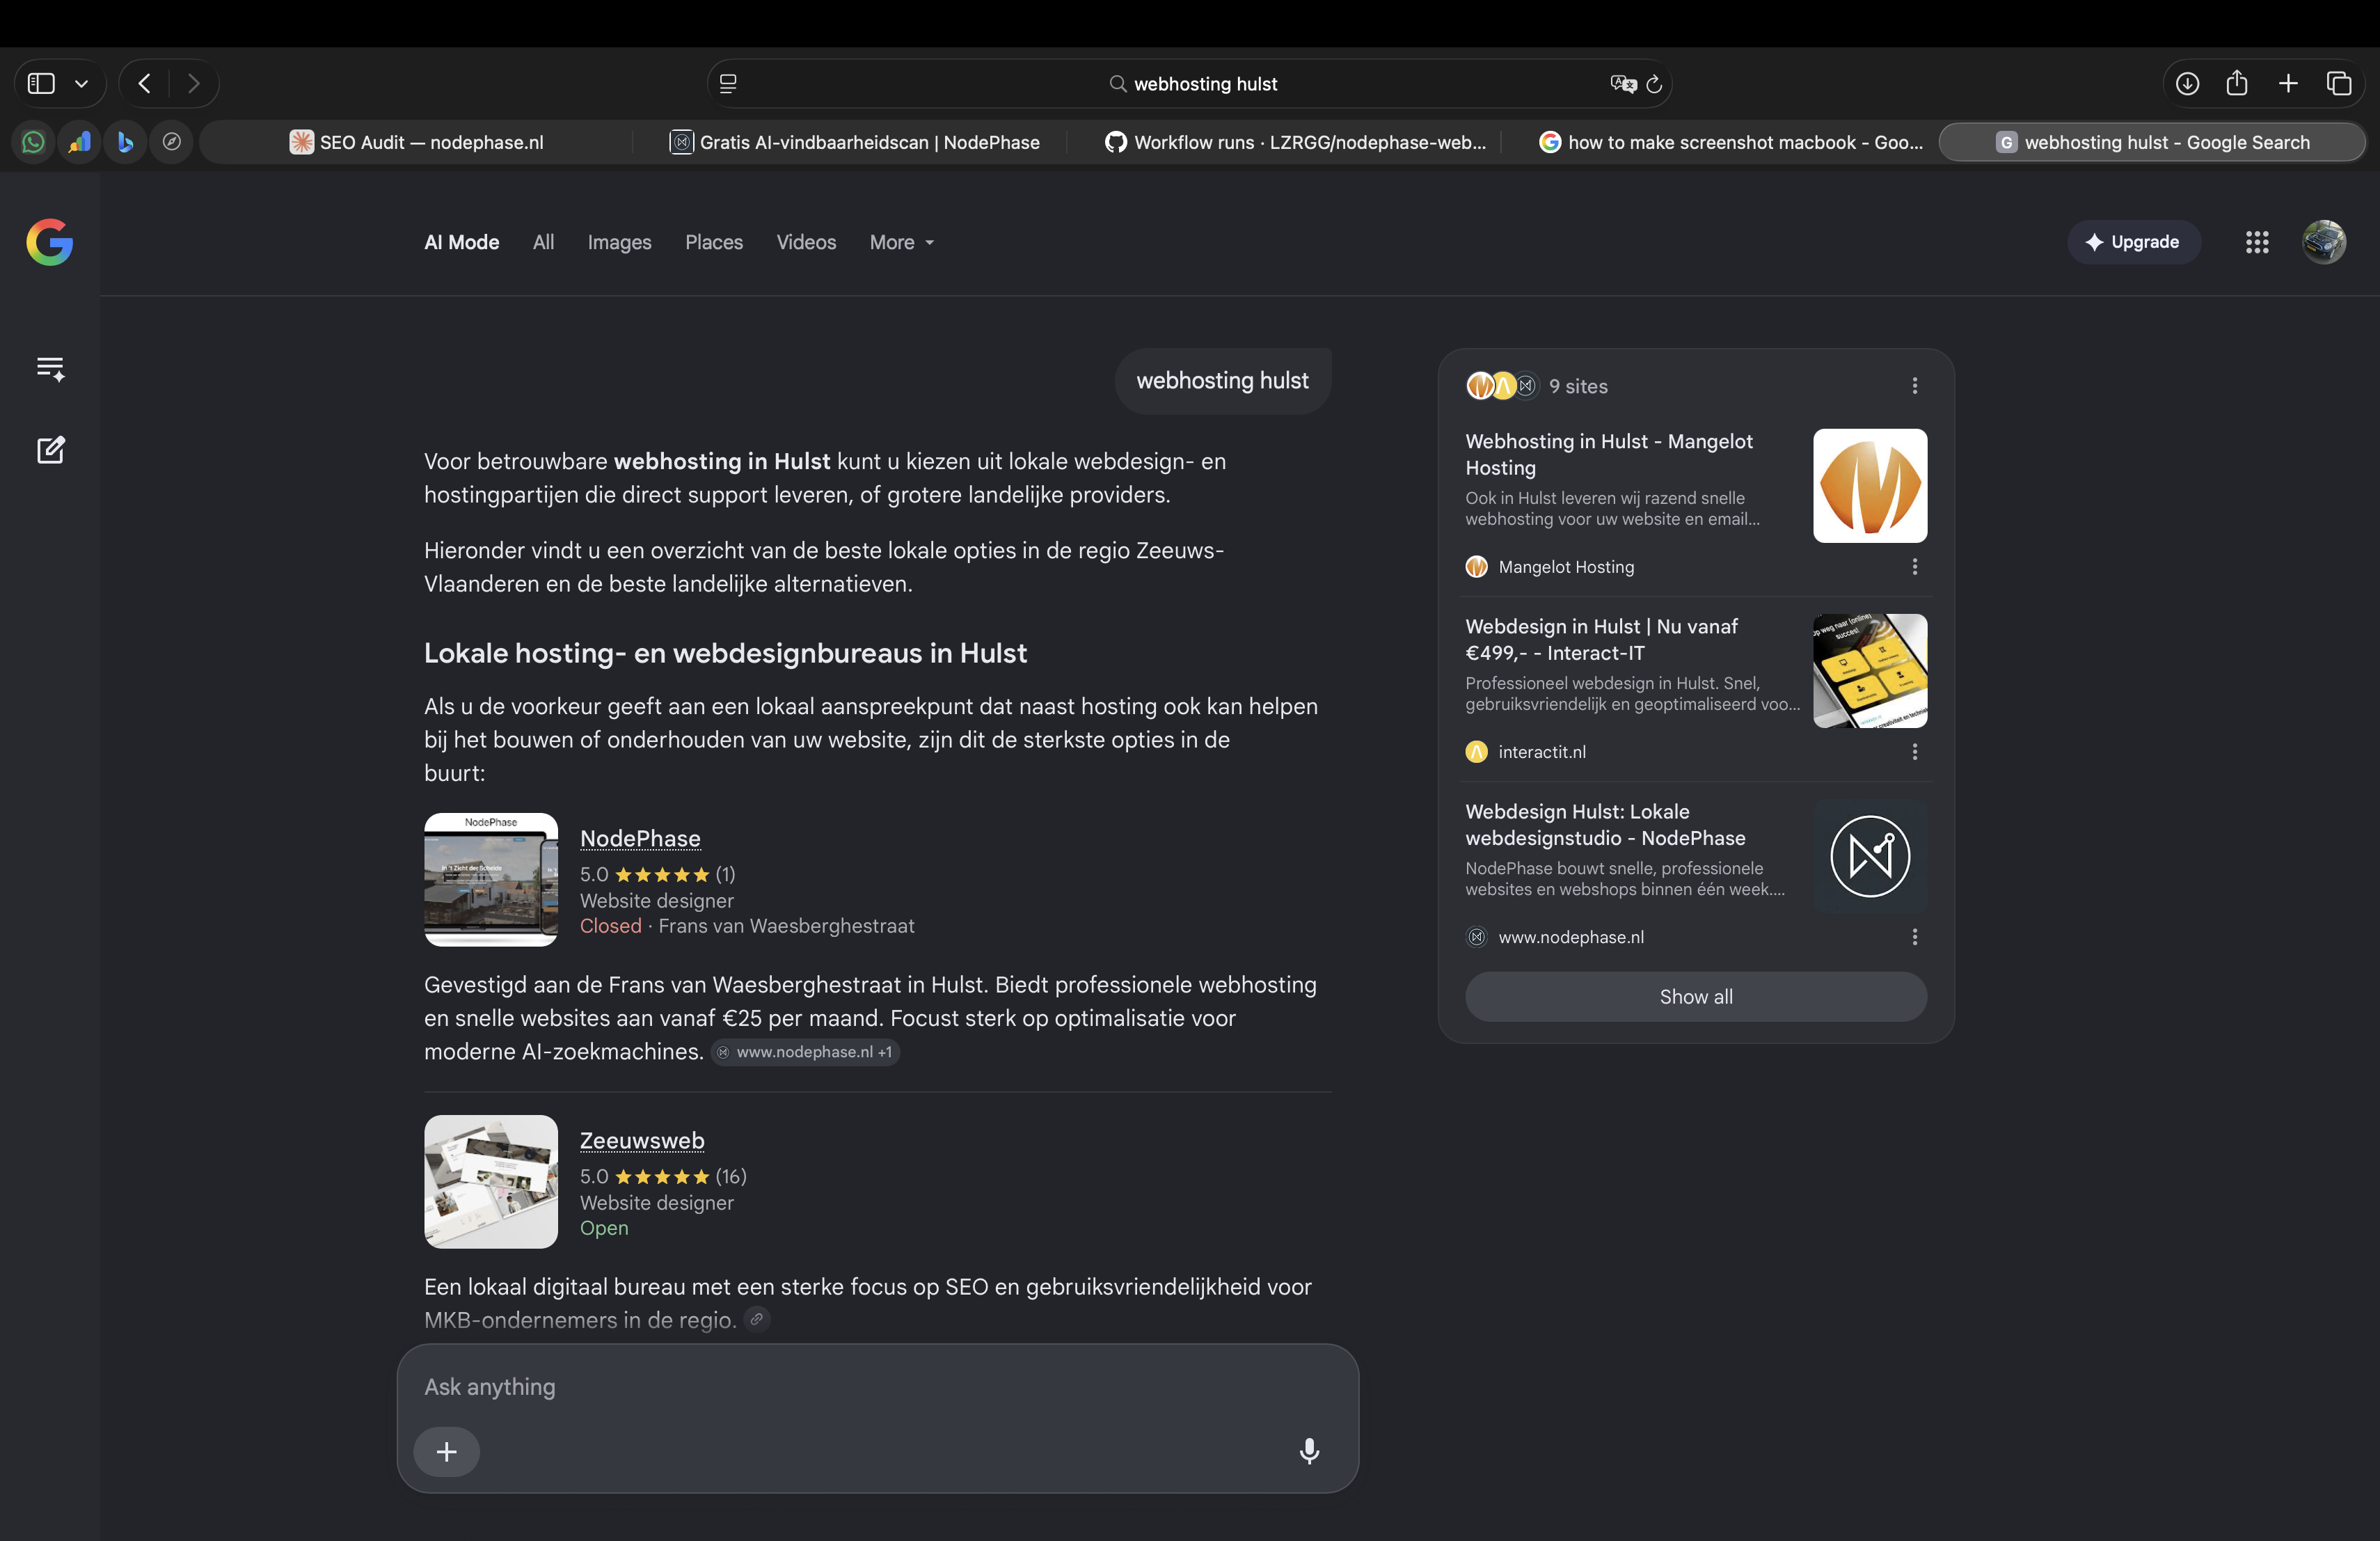
Task: Show tab overview icon
Action: pos(2339,83)
